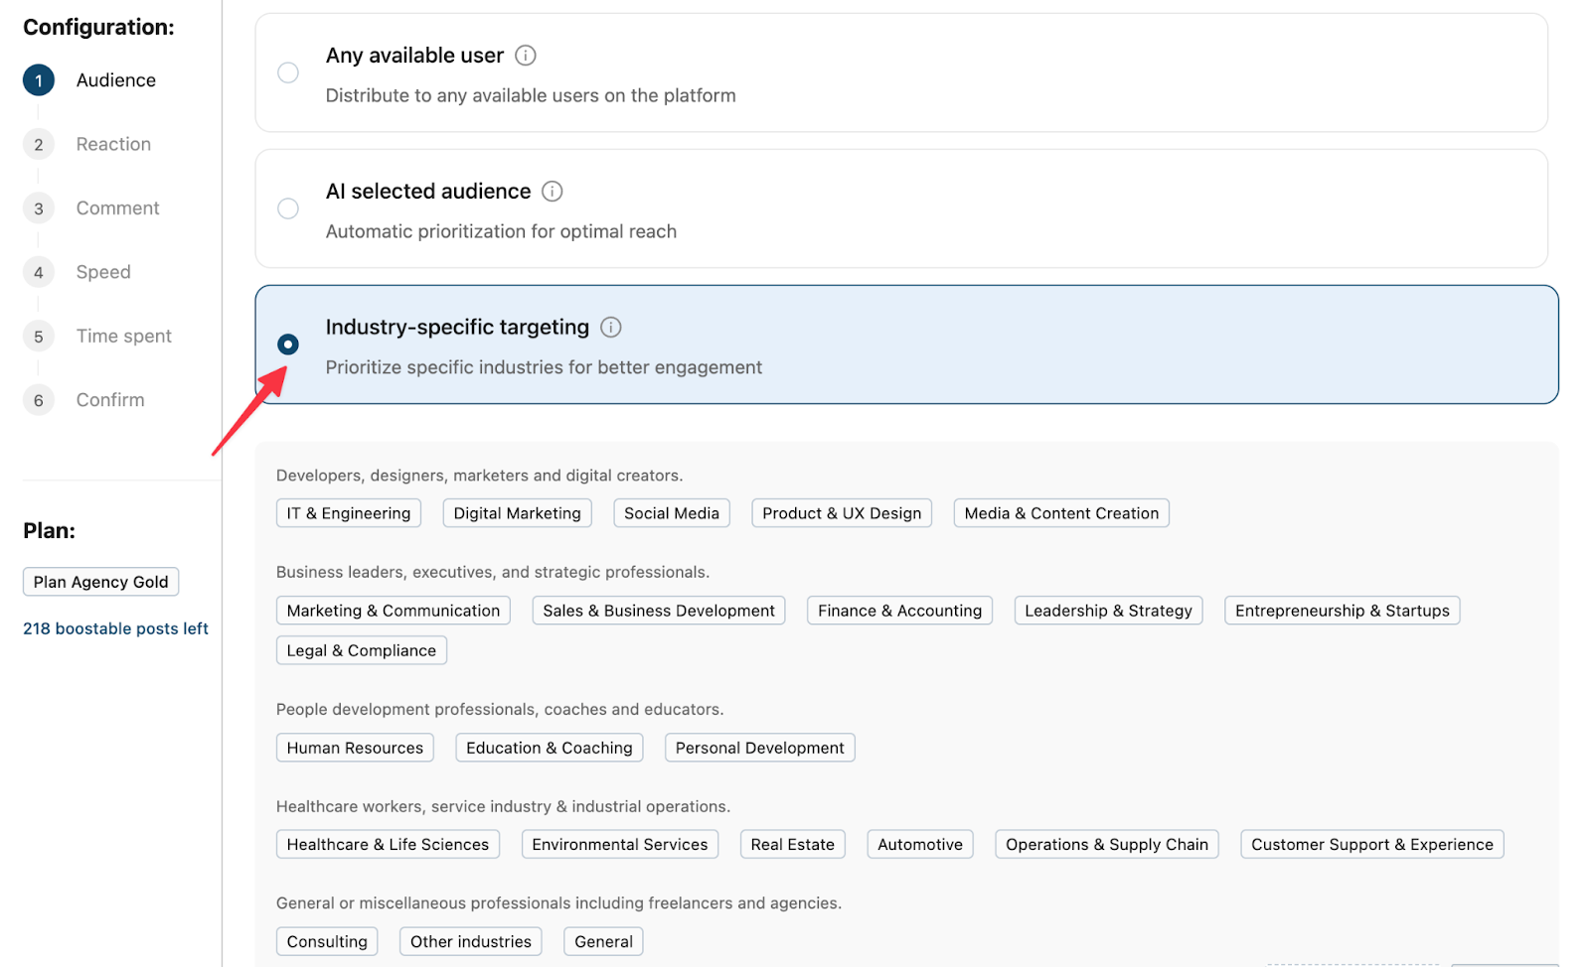
Task: Click the Confirm step circle
Action: 38,399
